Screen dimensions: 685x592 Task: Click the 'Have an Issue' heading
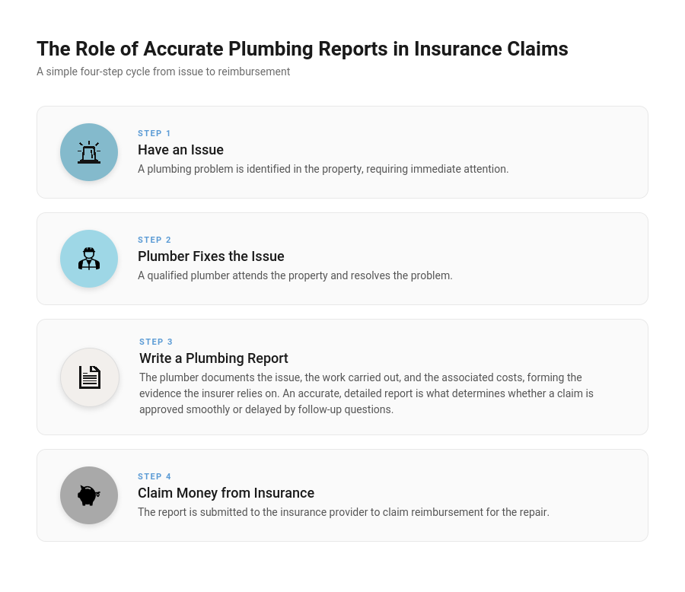click(x=181, y=150)
